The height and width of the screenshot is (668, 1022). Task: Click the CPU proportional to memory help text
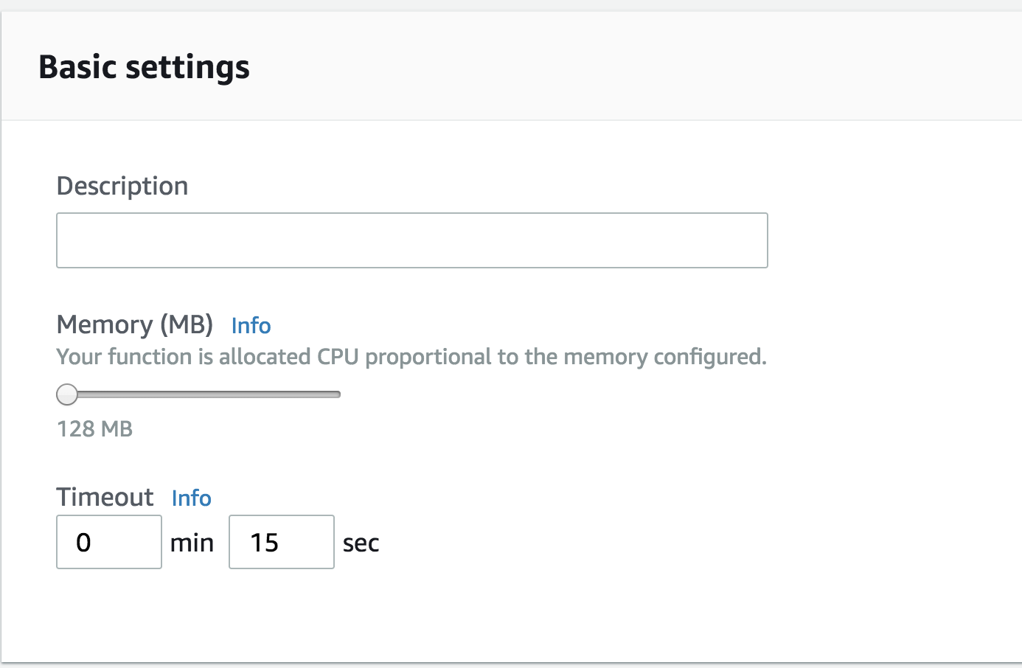coord(411,357)
